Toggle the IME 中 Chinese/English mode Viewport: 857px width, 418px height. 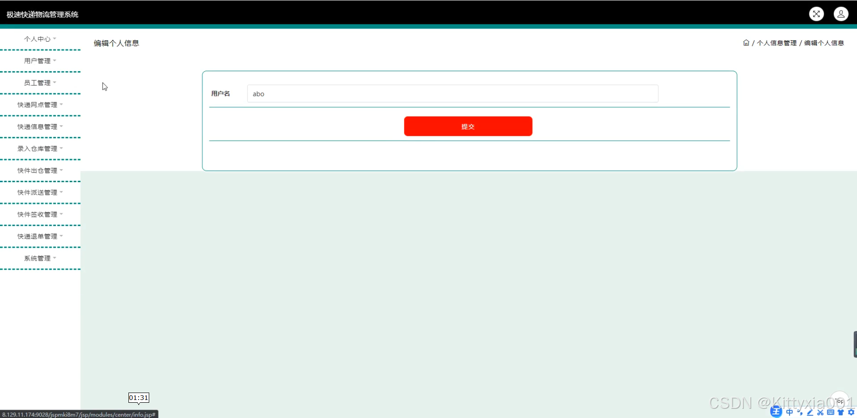point(789,412)
